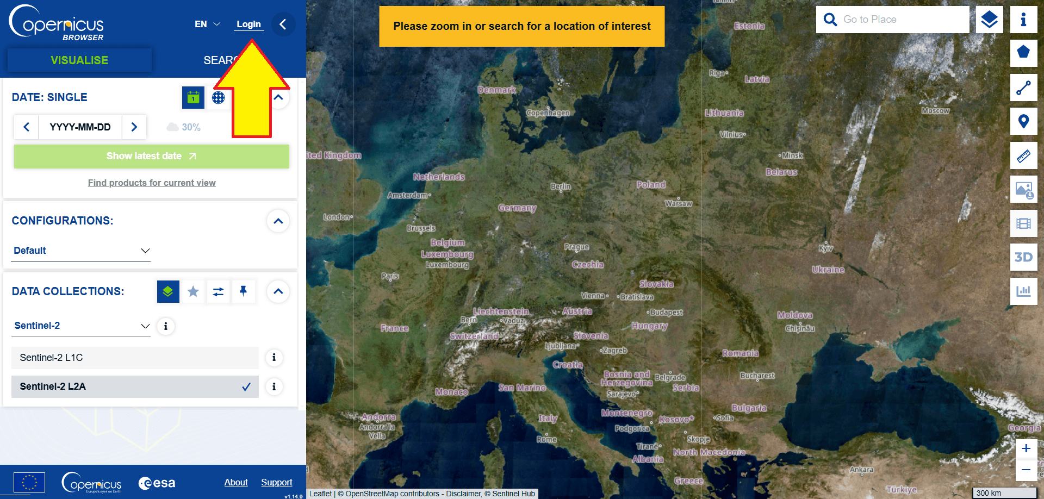Switch to 3D view mode
Image resolution: width=1044 pixels, height=499 pixels.
(x=1023, y=257)
